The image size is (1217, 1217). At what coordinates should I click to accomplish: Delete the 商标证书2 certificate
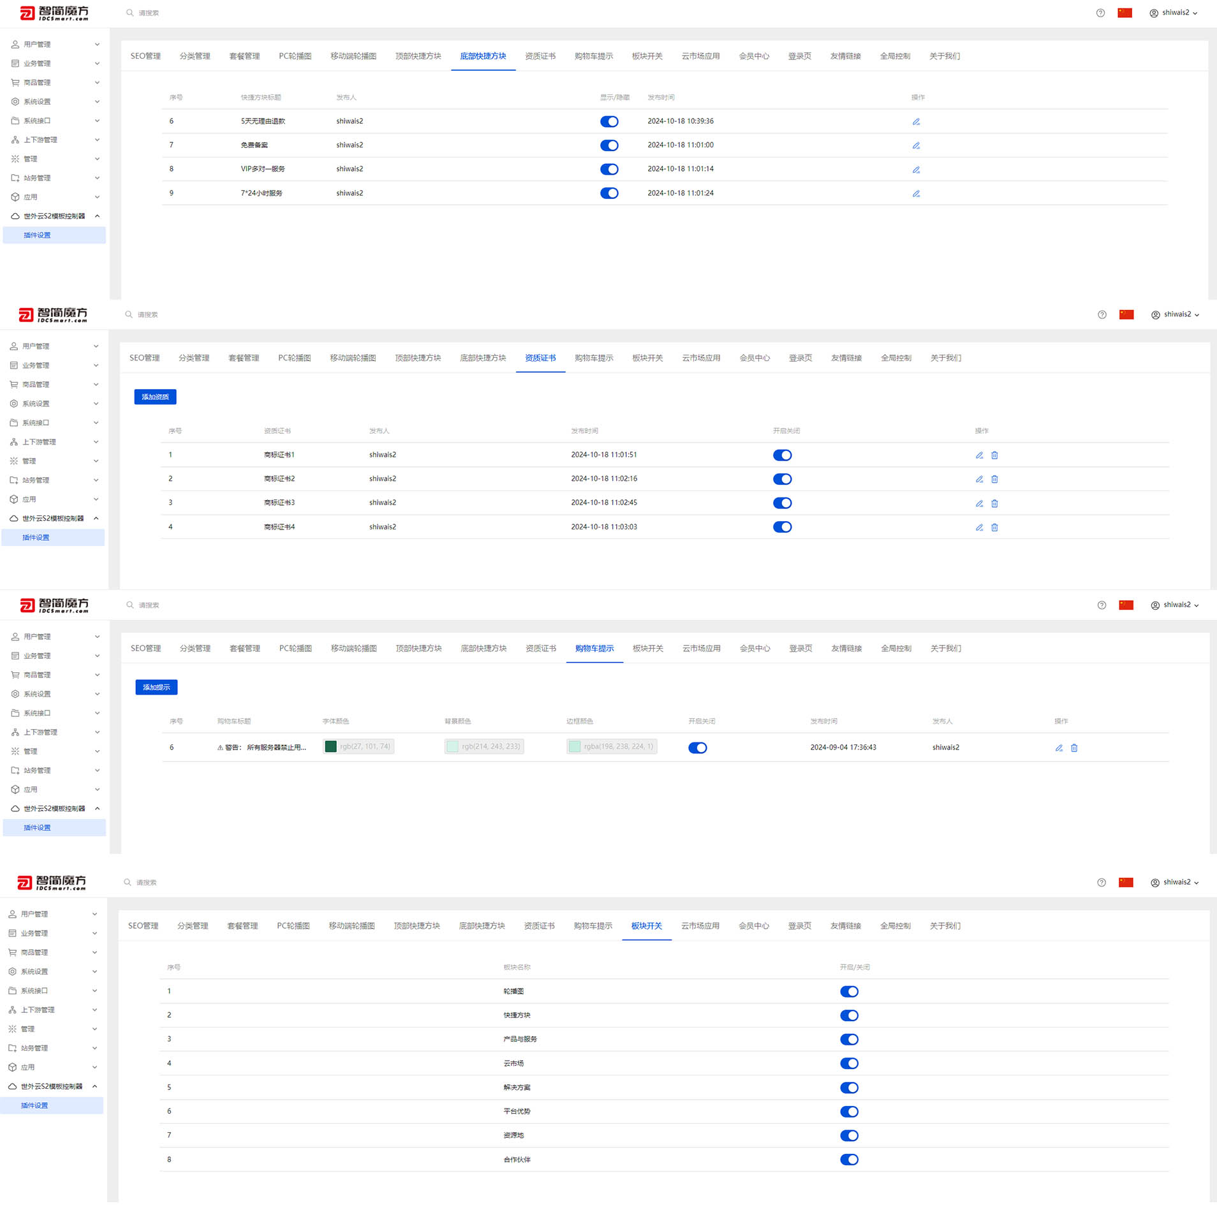tap(994, 479)
